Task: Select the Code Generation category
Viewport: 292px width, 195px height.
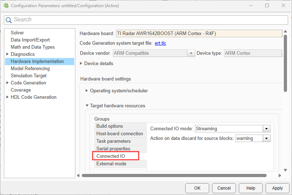Action: click(x=28, y=83)
